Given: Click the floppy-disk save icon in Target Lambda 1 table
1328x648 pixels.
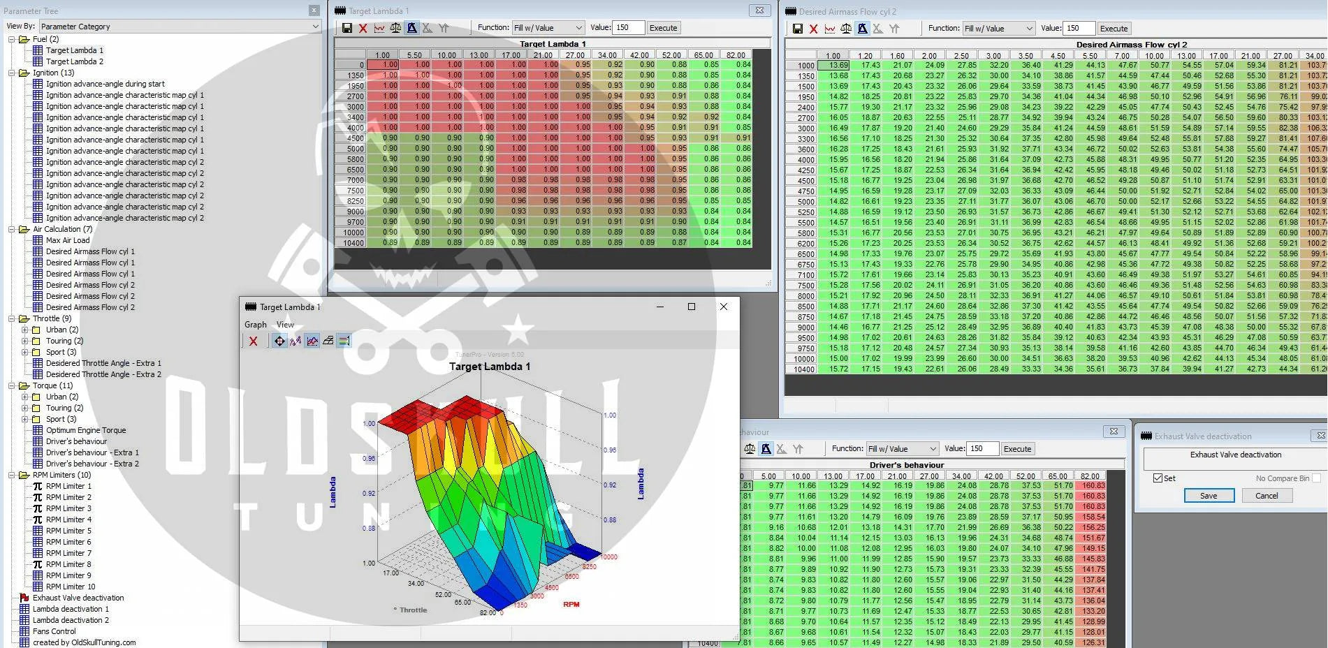Looking at the screenshot, I should [x=347, y=28].
